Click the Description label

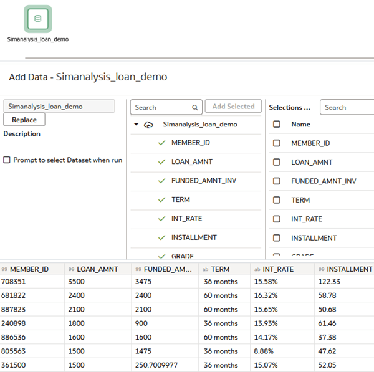click(x=22, y=134)
